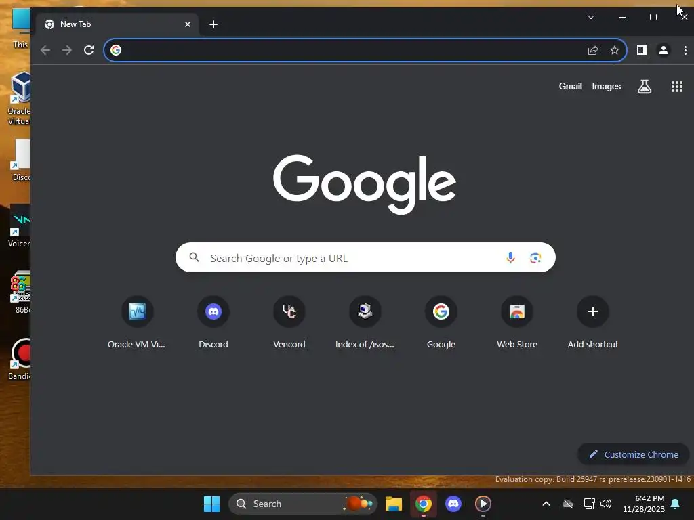This screenshot has height=520, width=694.
Task: Bookmark this tab with the star icon
Action: (x=614, y=50)
